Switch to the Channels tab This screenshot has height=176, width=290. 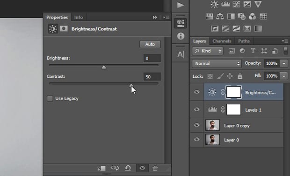(222, 41)
